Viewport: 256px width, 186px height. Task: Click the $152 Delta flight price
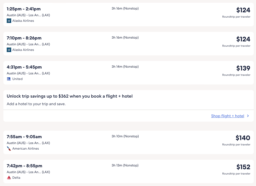coord(243,167)
